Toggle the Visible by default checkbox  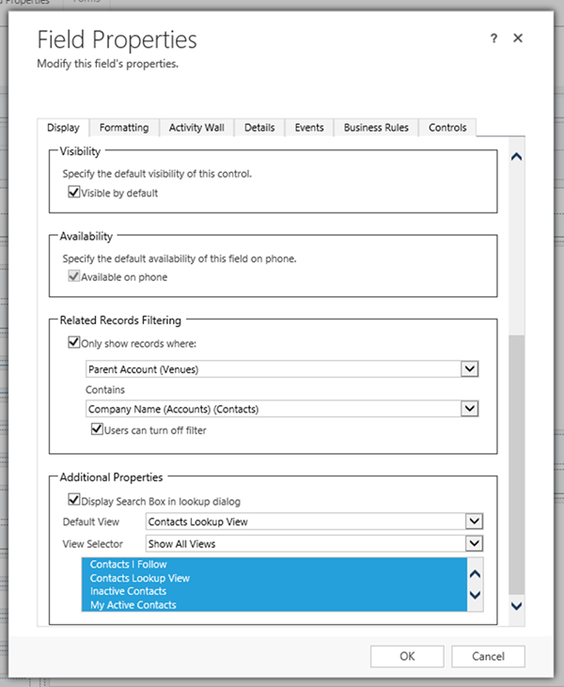click(x=74, y=193)
